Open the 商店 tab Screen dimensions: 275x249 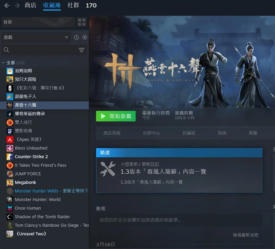point(30,6)
